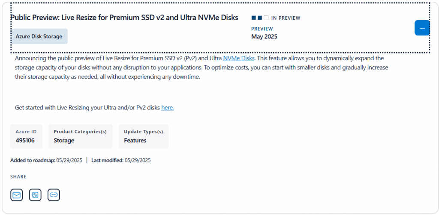The width and height of the screenshot is (439, 215).
Task: Share this update via email icon
Action: click(17, 195)
